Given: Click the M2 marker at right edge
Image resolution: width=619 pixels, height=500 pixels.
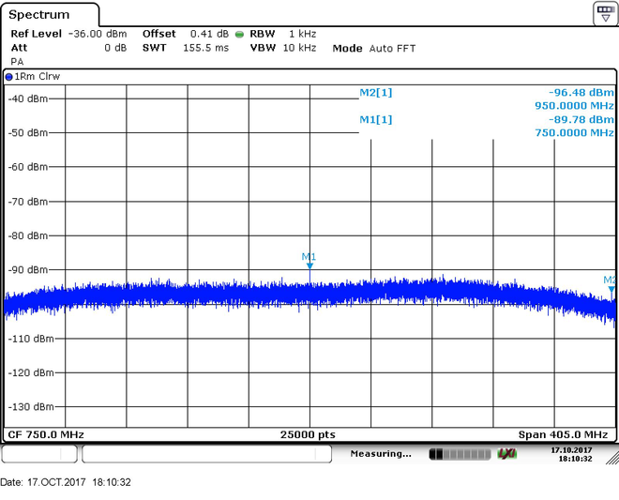Looking at the screenshot, I should 611,290.
